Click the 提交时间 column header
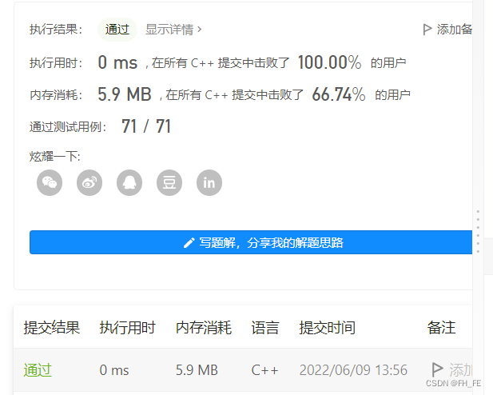Image resolution: width=493 pixels, height=395 pixels. pyautogui.click(x=327, y=327)
